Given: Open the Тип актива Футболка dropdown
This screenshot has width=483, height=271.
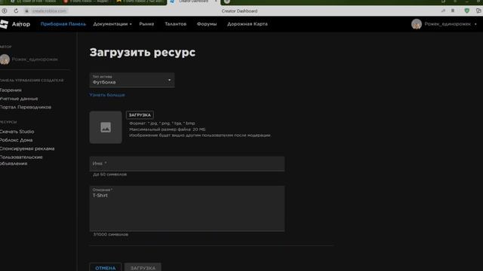Looking at the screenshot, I should (x=132, y=81).
